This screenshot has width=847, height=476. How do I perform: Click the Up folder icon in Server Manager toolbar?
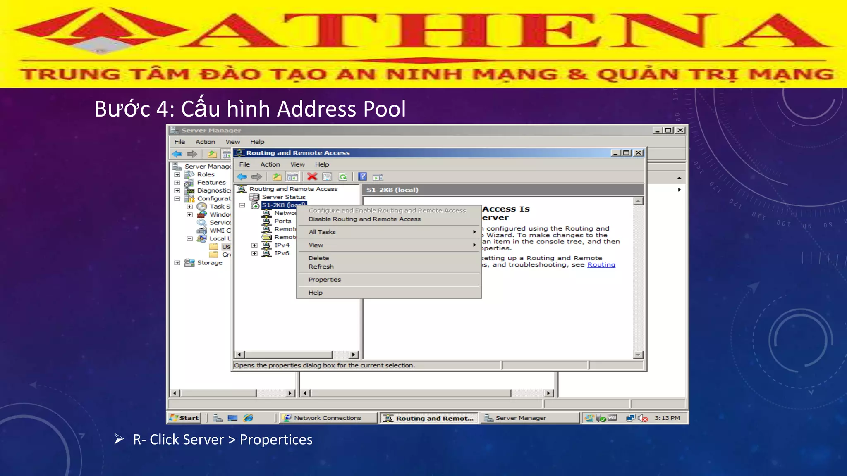[212, 154]
